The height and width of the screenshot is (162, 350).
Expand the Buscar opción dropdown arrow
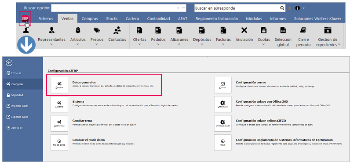point(178,8)
